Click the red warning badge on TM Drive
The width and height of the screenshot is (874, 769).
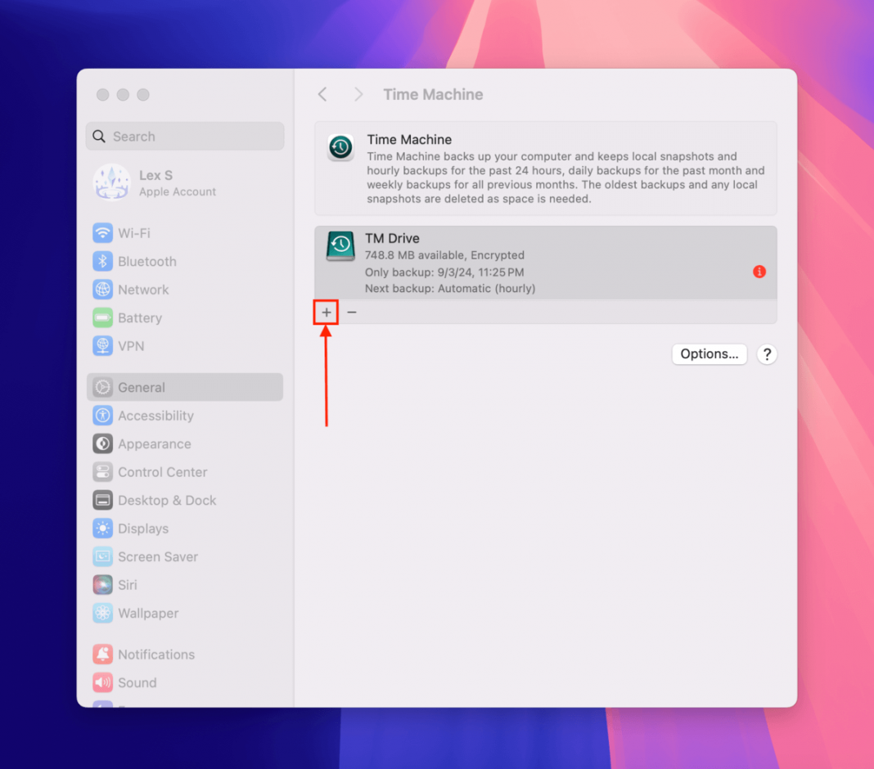(x=759, y=272)
